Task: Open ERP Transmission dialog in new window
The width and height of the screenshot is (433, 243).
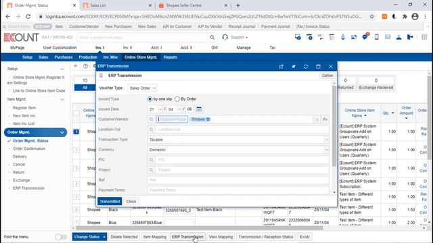Action: pos(281,66)
